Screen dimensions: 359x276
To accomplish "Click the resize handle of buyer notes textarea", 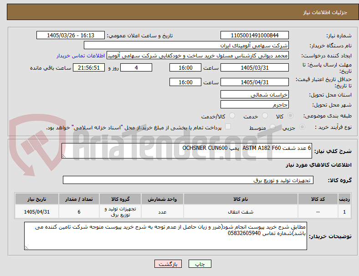I will tap(26, 248).
